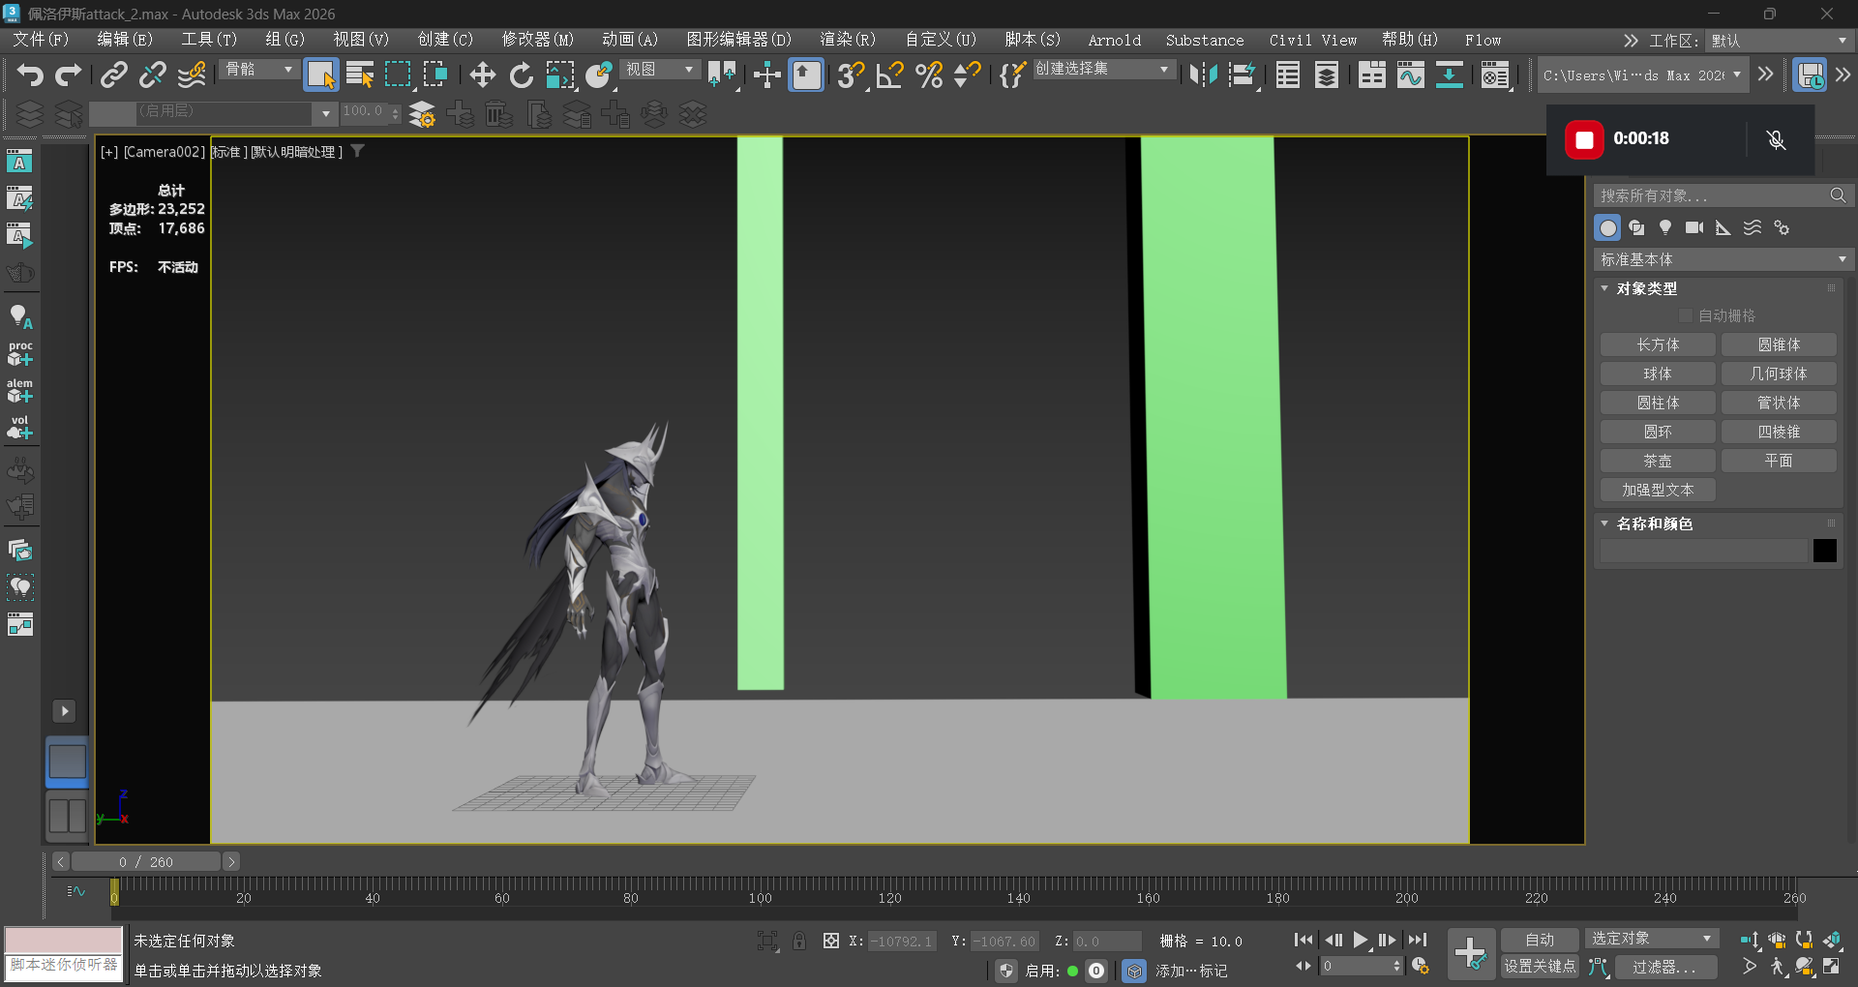This screenshot has height=987, width=1858.
Task: Toggle the Spinner Snap button
Action: (967, 75)
